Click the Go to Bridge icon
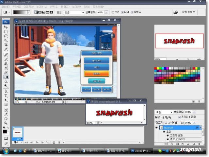The width and height of the screenshot is (209, 157). pyautogui.click(x=176, y=12)
